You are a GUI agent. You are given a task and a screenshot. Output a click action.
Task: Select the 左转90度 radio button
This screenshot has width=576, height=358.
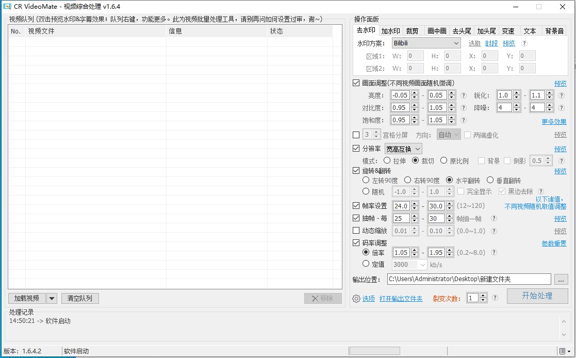[x=366, y=180]
